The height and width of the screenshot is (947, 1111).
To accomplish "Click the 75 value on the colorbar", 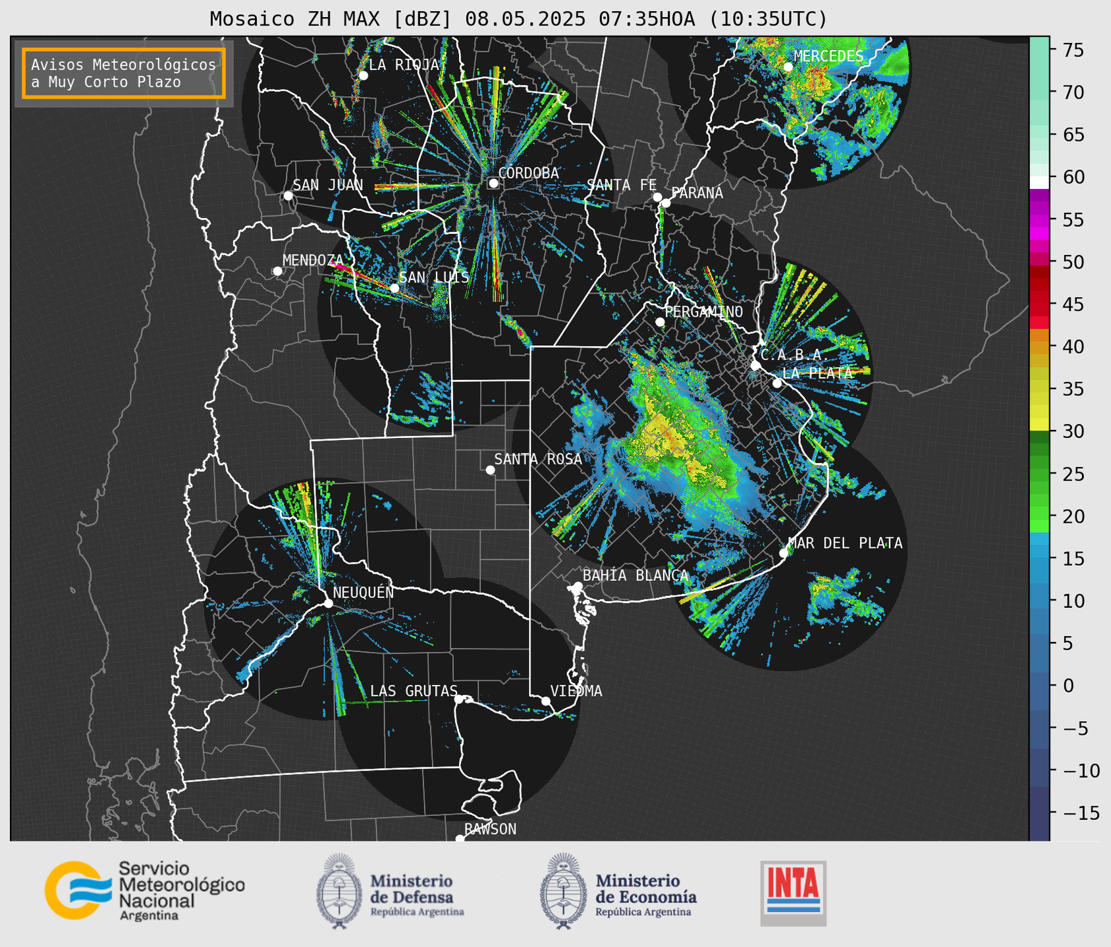I will point(1073,50).
